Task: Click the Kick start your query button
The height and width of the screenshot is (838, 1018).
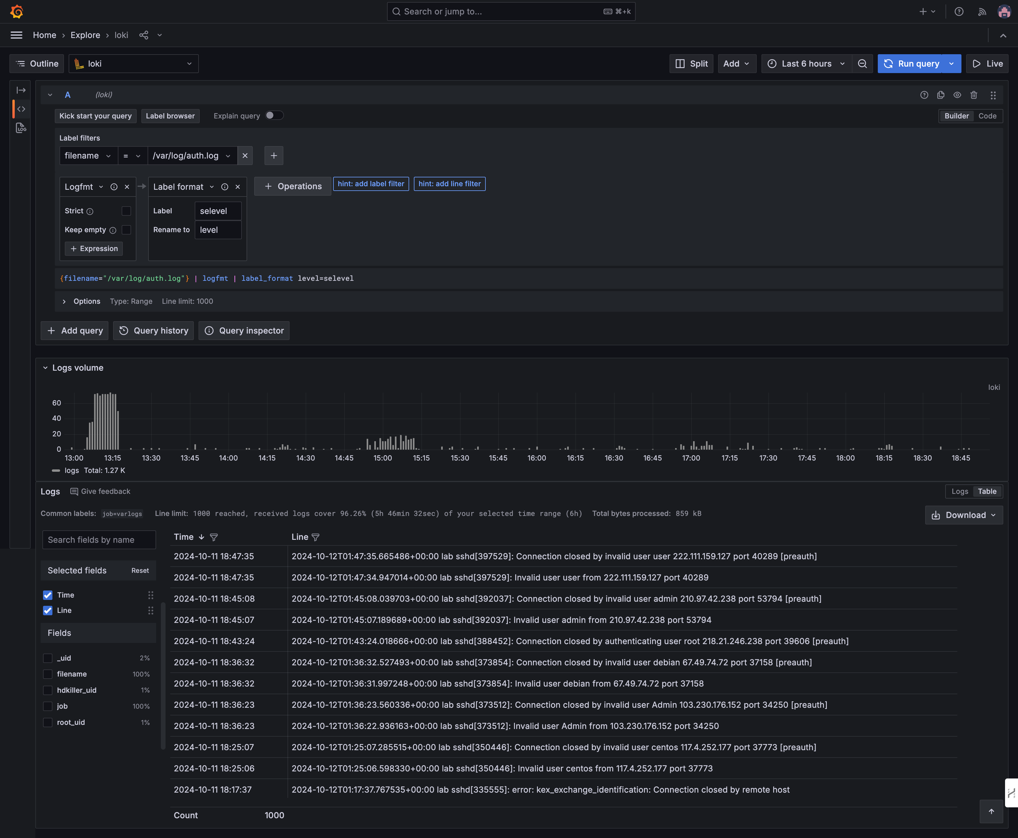Action: (x=95, y=116)
